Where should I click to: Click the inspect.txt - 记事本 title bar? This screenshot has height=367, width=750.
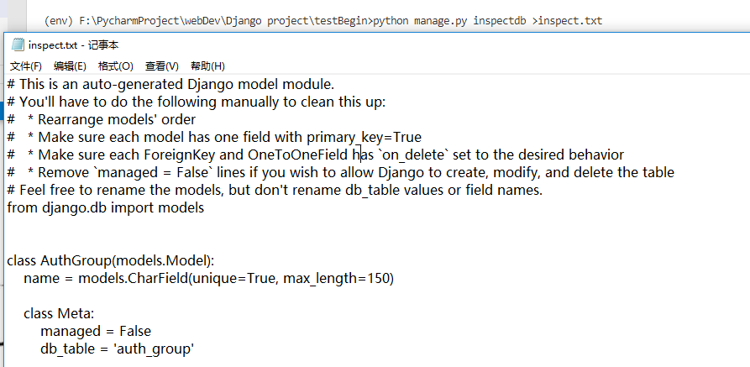(x=336, y=46)
